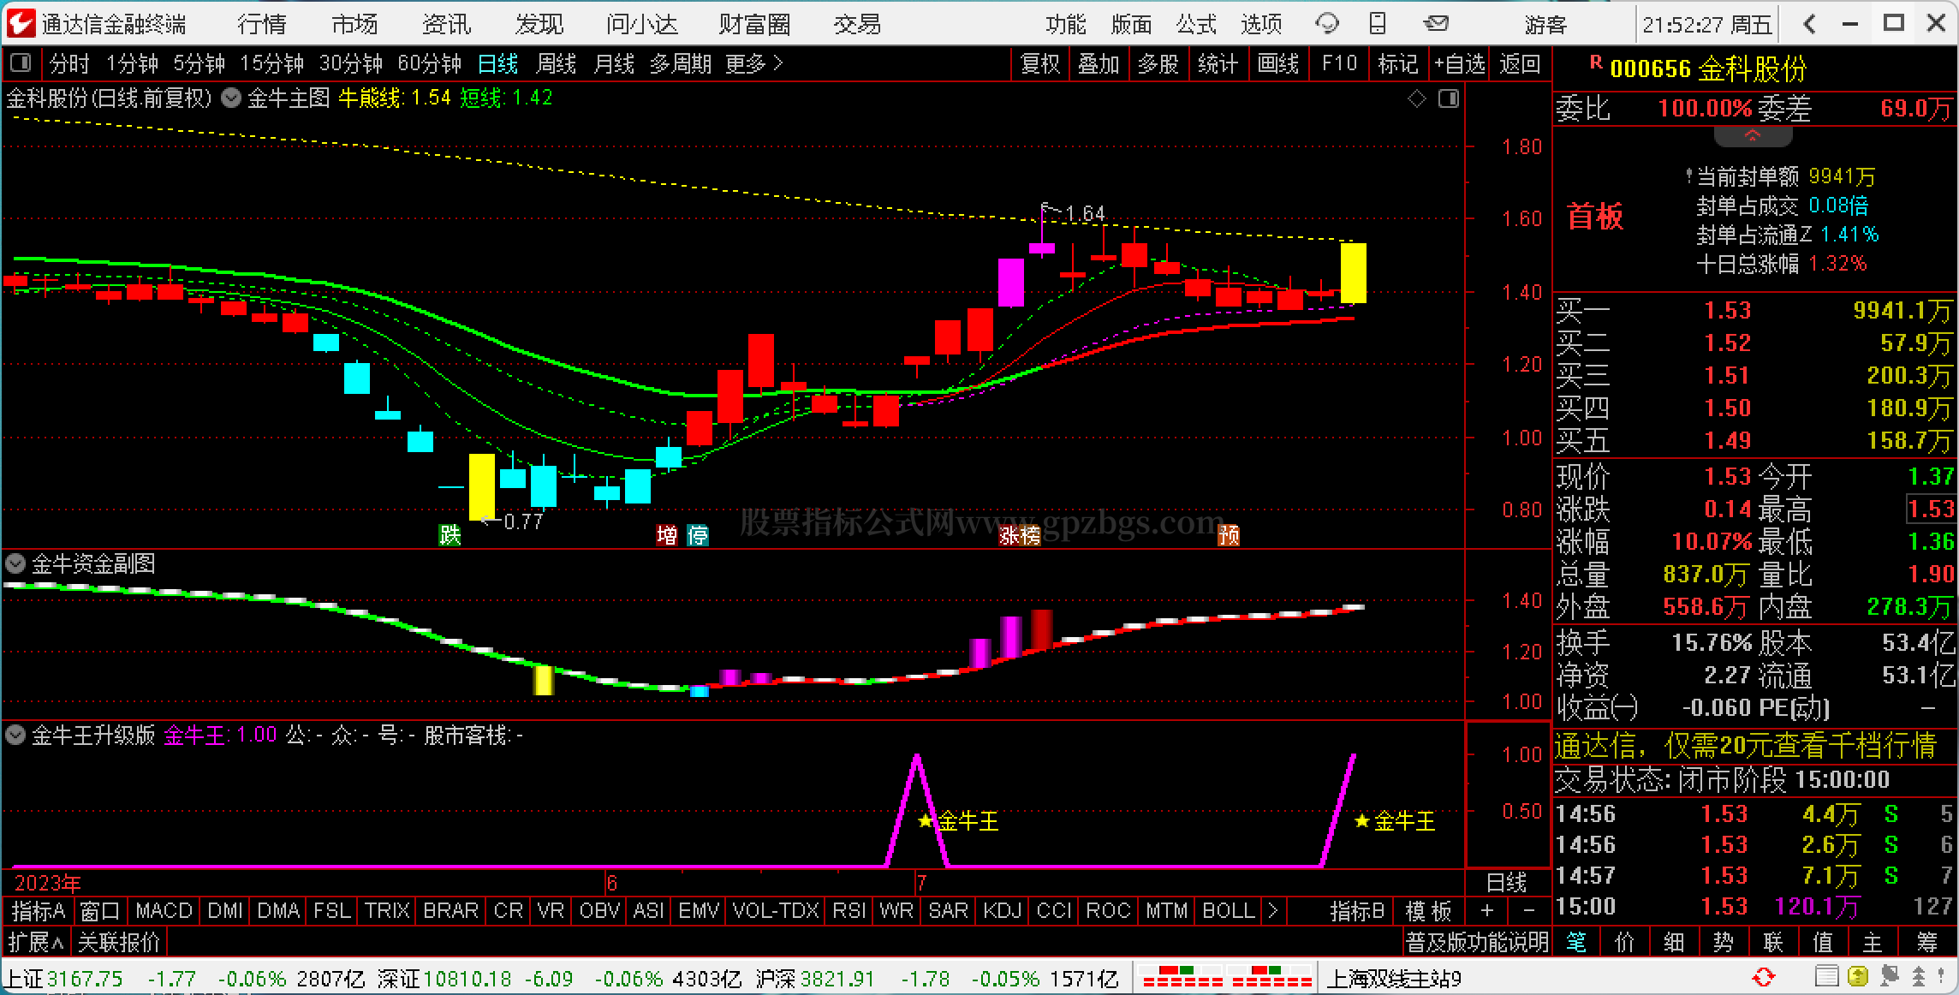Image resolution: width=1959 pixels, height=995 pixels.
Task: Switch to 分时 chart
Action: click(x=69, y=63)
